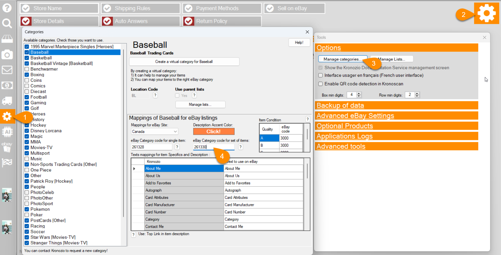Enable QR code detection in Kronoscan
This screenshot has height=255, width=501.
tap(320, 84)
